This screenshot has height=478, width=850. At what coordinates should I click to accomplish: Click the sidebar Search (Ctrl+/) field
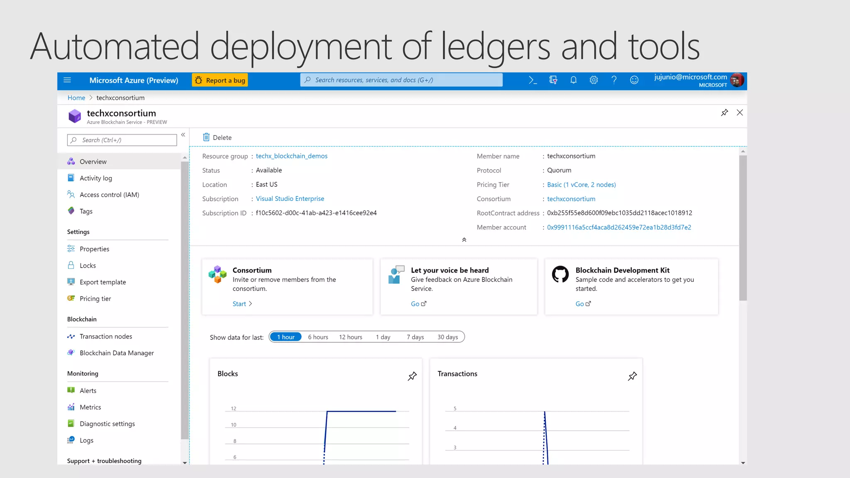click(x=122, y=140)
